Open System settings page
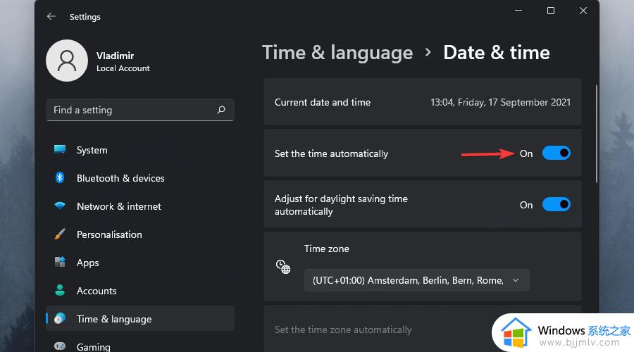The width and height of the screenshot is (634, 352). point(140,150)
